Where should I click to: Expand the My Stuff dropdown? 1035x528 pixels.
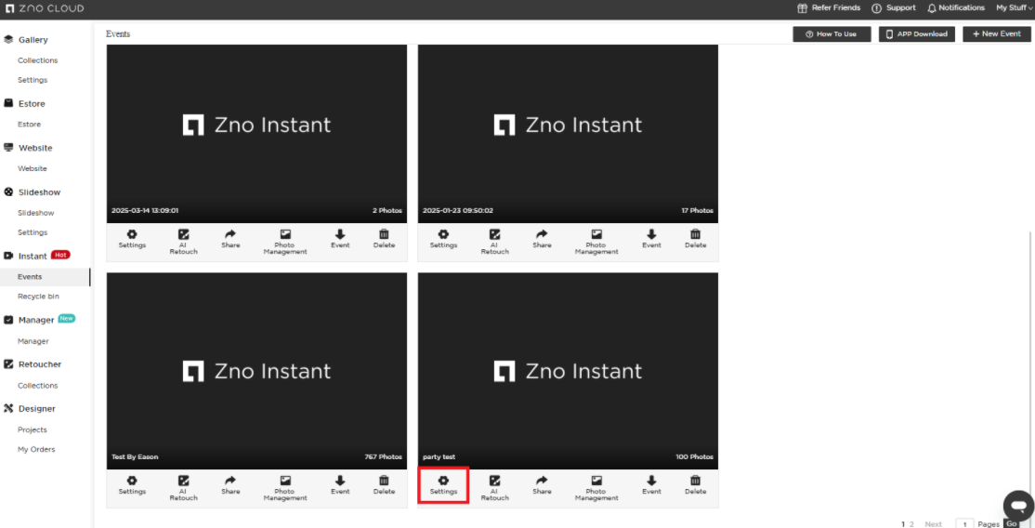[1014, 7]
